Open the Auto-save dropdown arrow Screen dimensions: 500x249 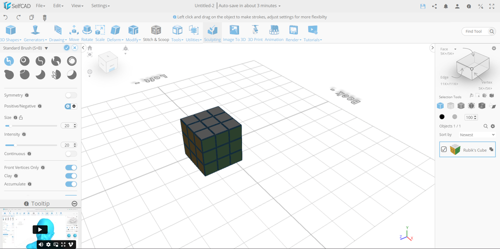pos(279,6)
